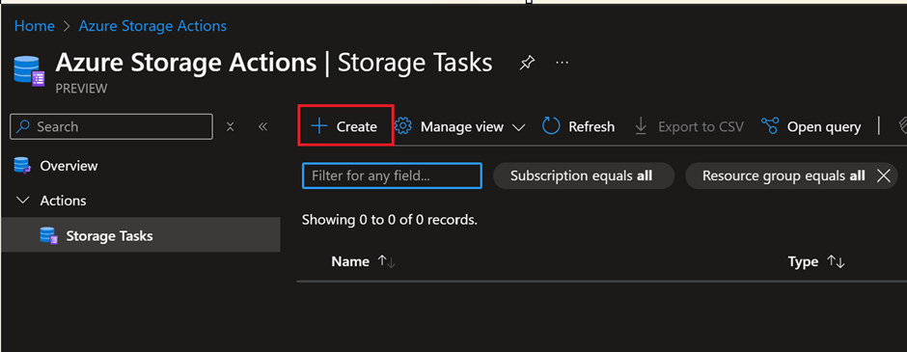The width and height of the screenshot is (907, 352).
Task: Click the Export to CSV download icon
Action: (641, 126)
